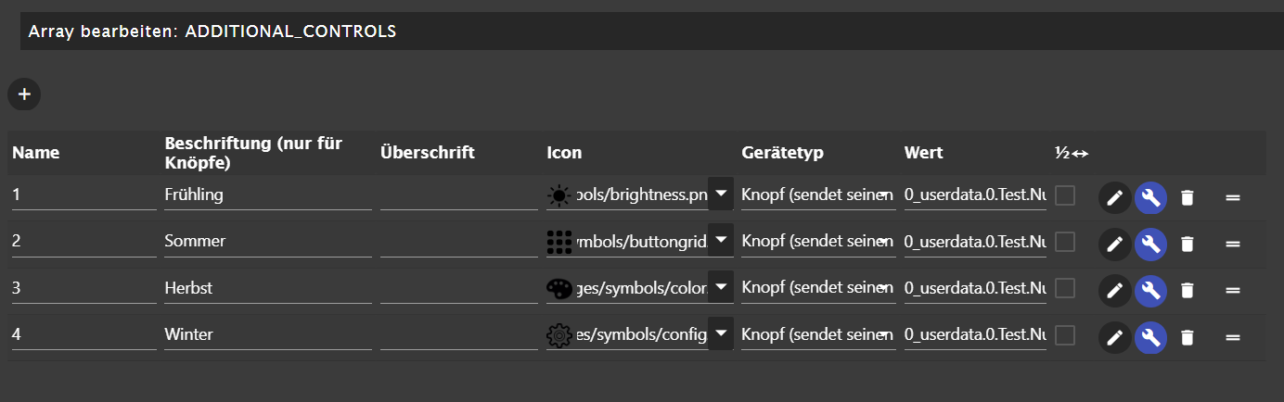The image size is (1284, 402).
Task: Click drag handle icon in Sommer row
Action: pos(1233,244)
